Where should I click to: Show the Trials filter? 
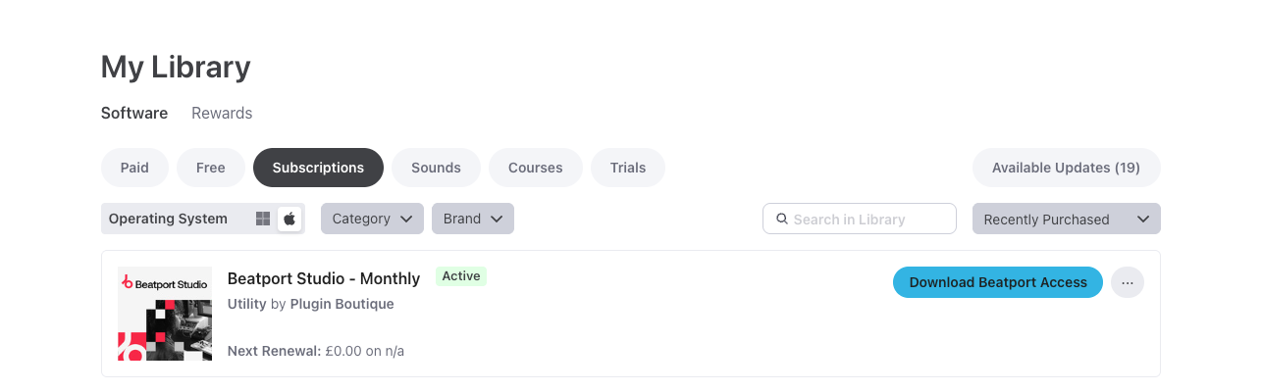point(627,168)
